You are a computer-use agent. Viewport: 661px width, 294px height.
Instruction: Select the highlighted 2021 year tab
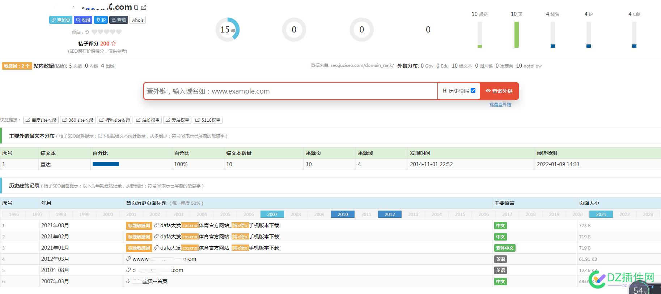point(601,214)
